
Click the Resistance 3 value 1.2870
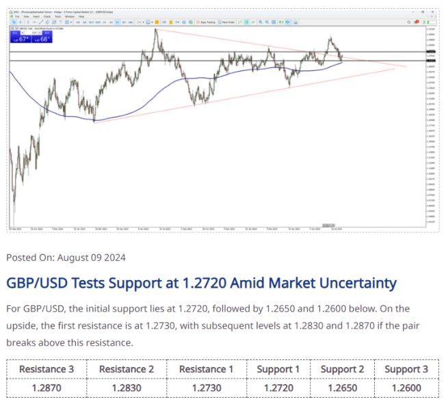click(x=47, y=388)
